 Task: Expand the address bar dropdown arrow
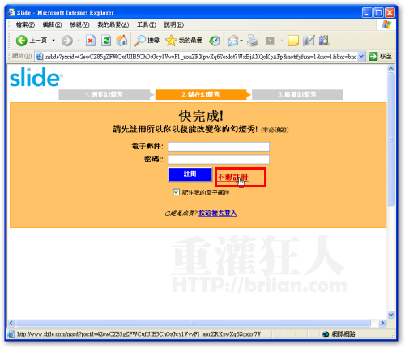(x=361, y=57)
